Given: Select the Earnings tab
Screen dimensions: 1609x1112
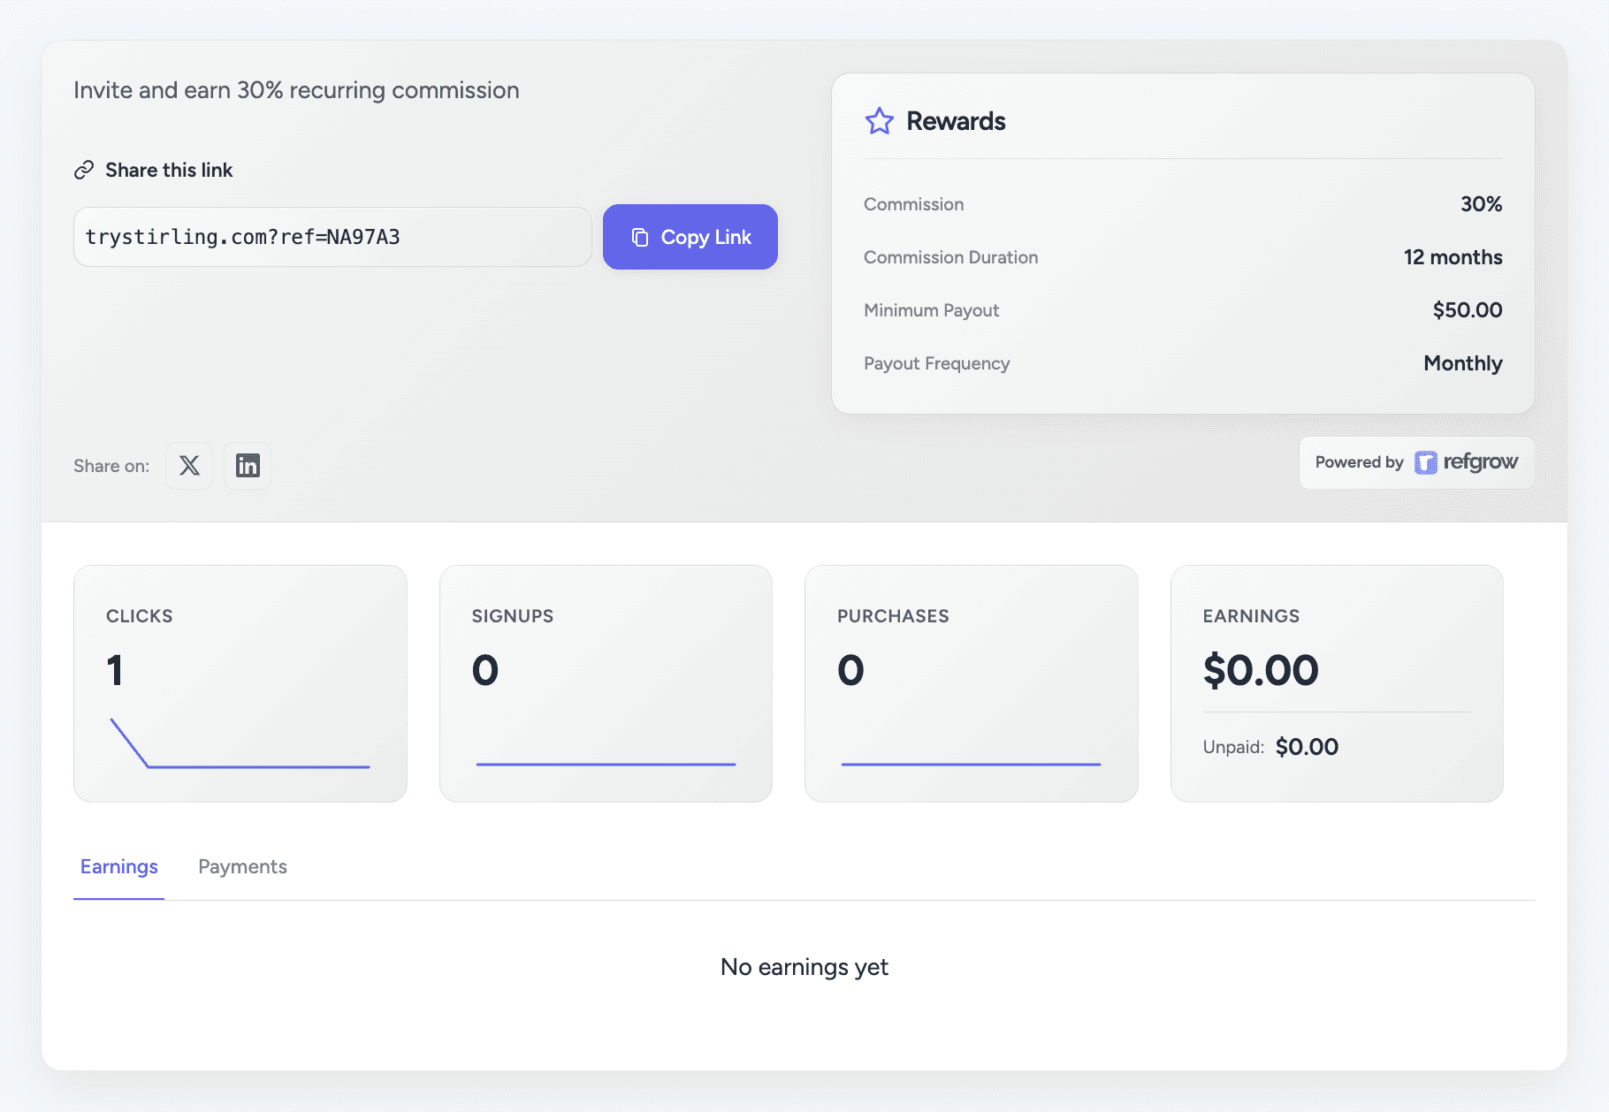Looking at the screenshot, I should coord(118,867).
